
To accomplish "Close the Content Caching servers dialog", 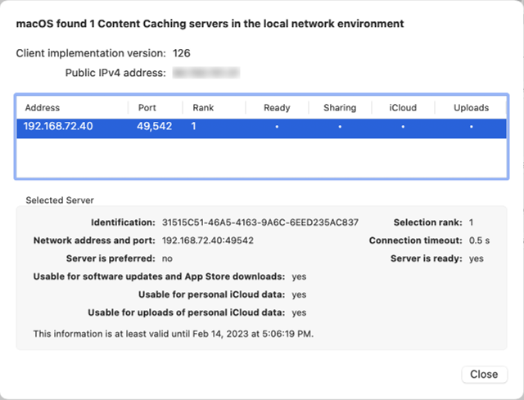I will coord(484,375).
